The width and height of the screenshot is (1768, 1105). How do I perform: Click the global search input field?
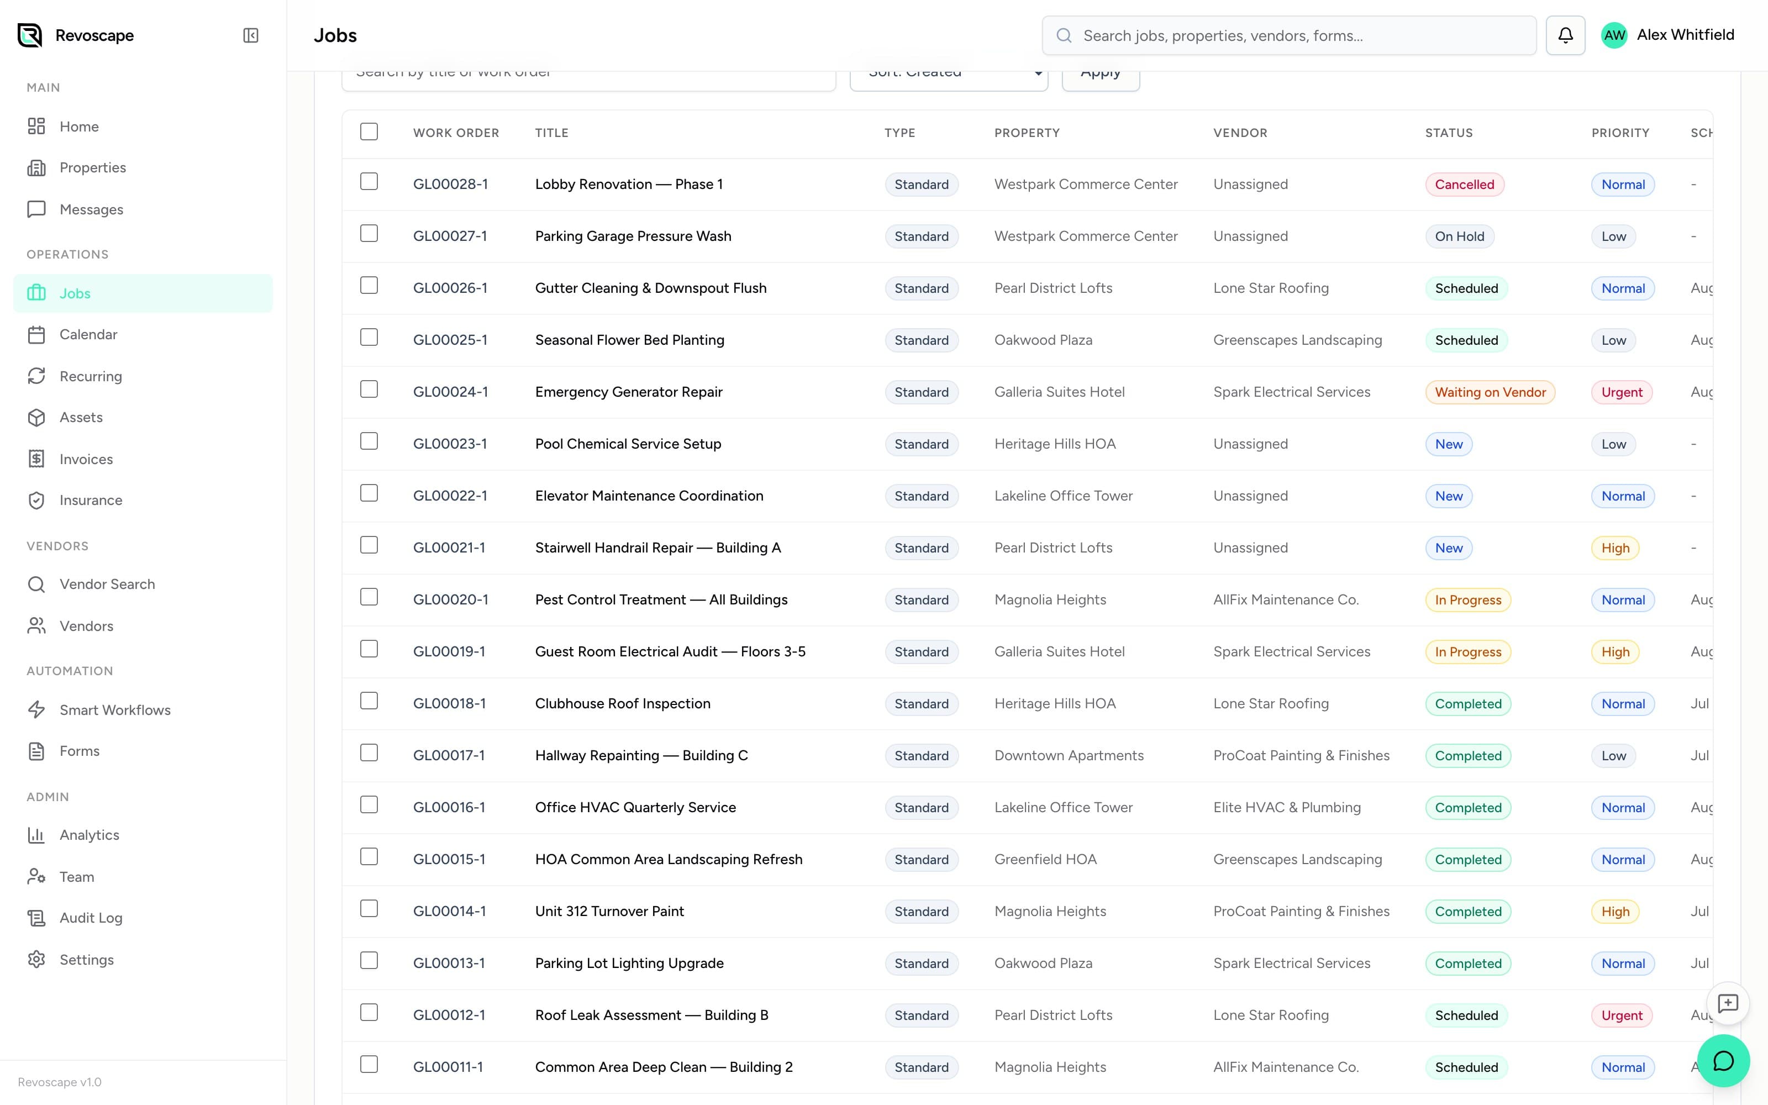[x=1289, y=36]
